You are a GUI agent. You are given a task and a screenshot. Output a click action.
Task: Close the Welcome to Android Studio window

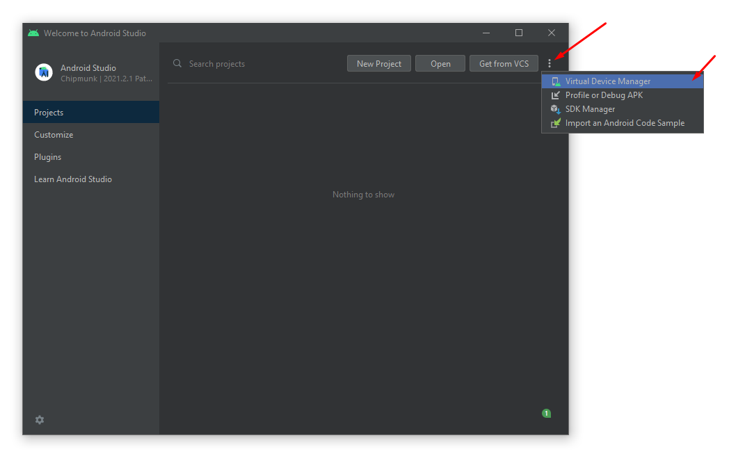click(x=552, y=33)
